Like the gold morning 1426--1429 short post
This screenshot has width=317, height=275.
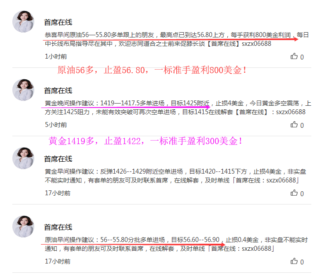pos(294,193)
